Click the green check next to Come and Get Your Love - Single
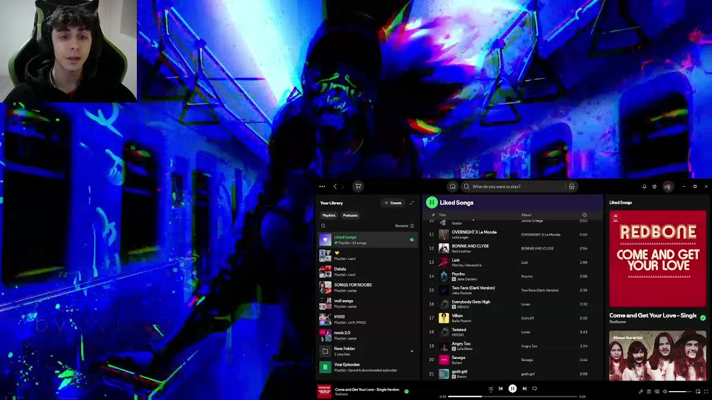 tap(703, 318)
